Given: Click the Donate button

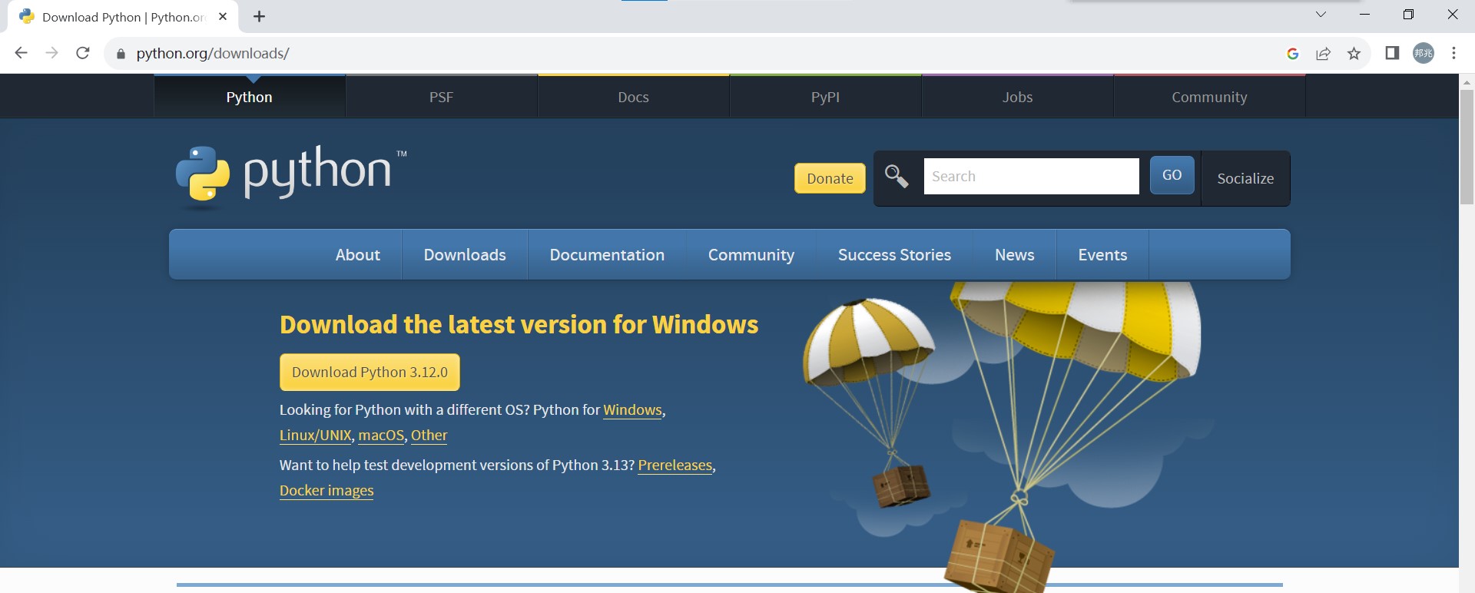Looking at the screenshot, I should (830, 178).
